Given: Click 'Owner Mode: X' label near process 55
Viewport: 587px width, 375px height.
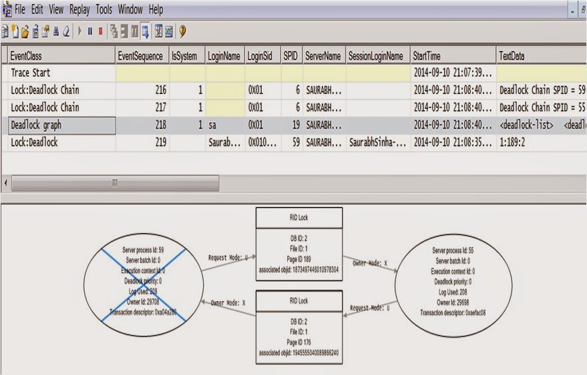Looking at the screenshot, I should pyautogui.click(x=370, y=263).
